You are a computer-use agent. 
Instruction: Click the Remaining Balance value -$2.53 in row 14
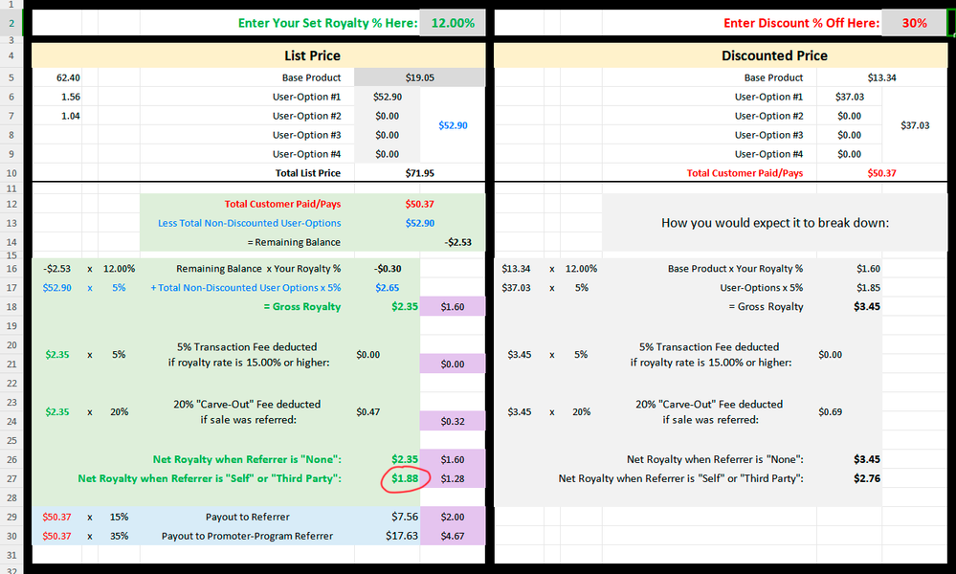click(x=456, y=242)
